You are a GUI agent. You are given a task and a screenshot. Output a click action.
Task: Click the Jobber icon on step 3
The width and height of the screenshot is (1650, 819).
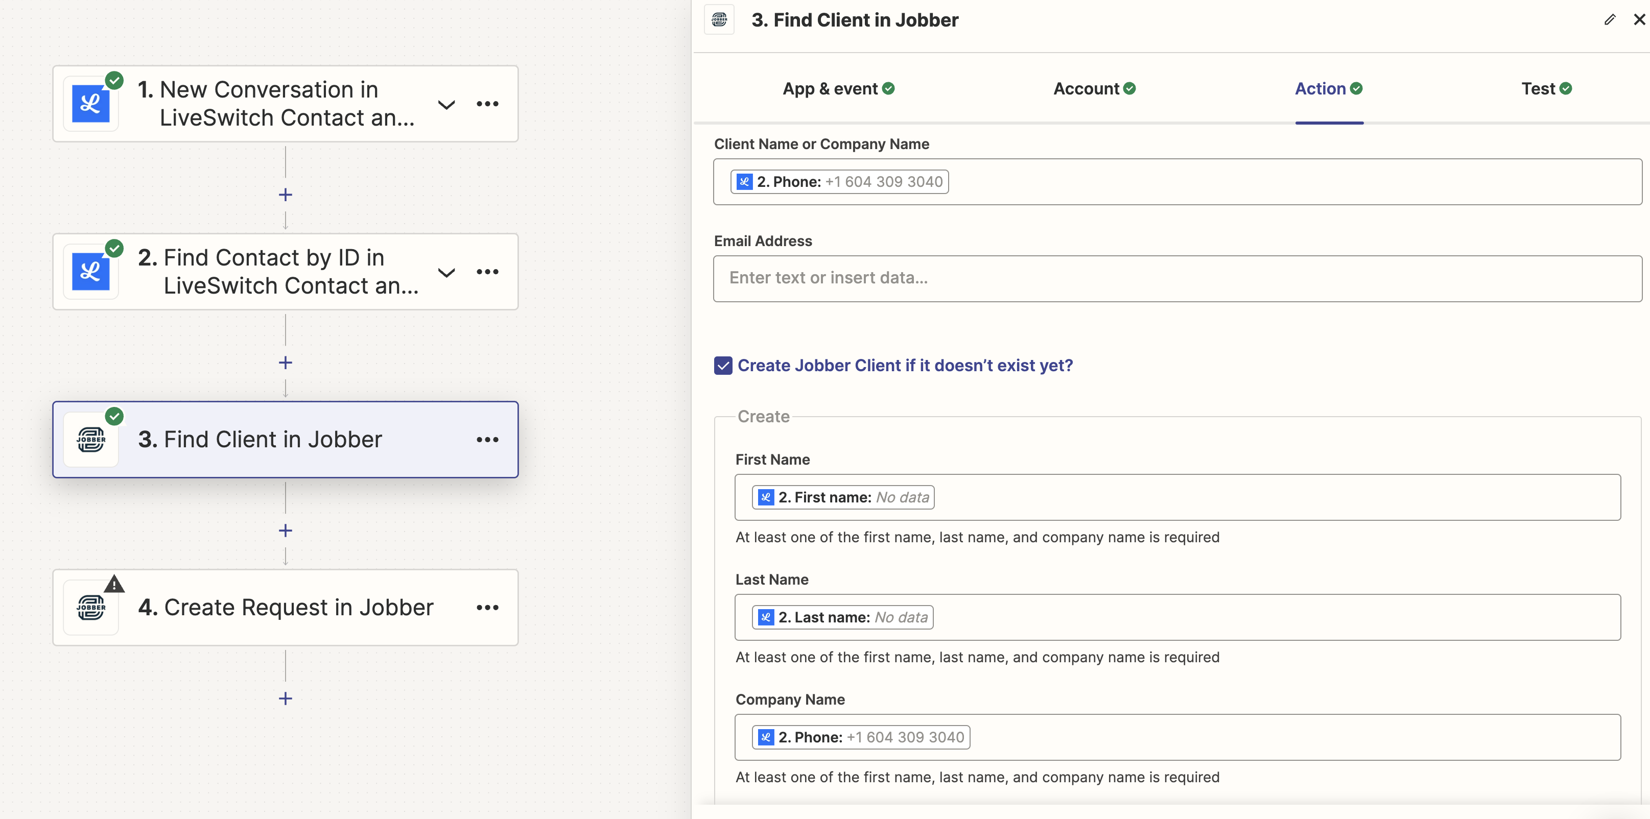90,439
